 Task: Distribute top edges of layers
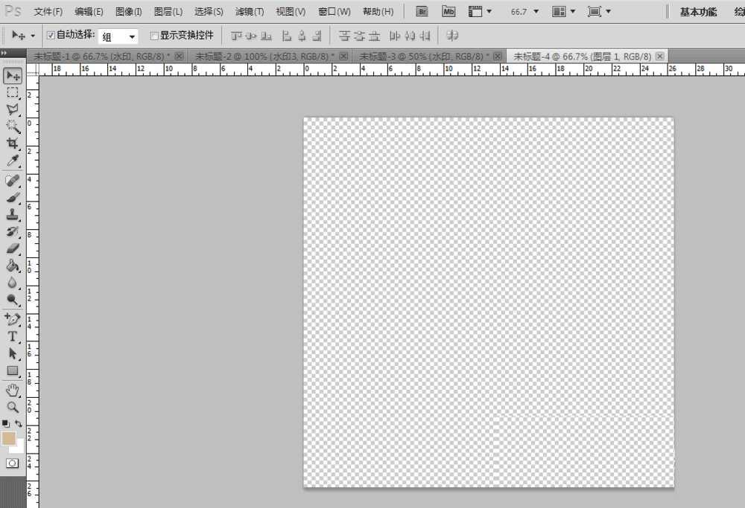click(x=344, y=36)
